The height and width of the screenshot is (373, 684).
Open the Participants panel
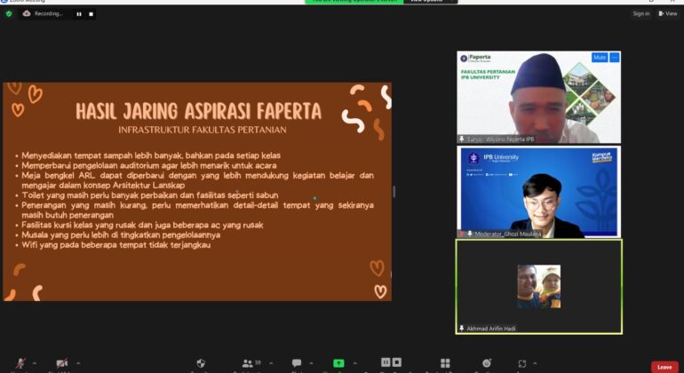click(x=248, y=363)
